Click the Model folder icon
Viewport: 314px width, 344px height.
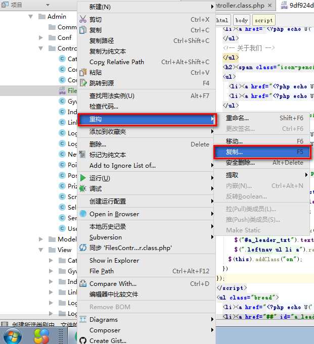(x=52, y=239)
